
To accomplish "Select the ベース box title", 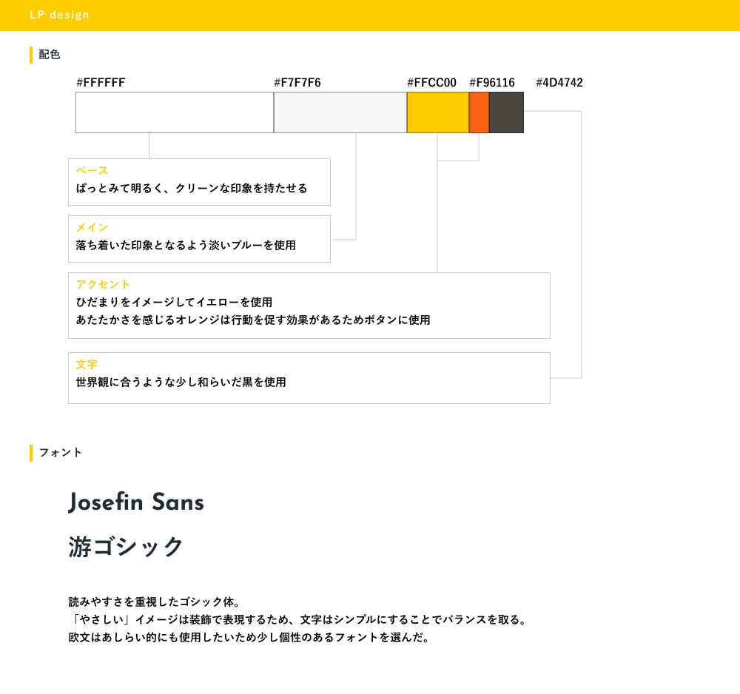I will [92, 171].
